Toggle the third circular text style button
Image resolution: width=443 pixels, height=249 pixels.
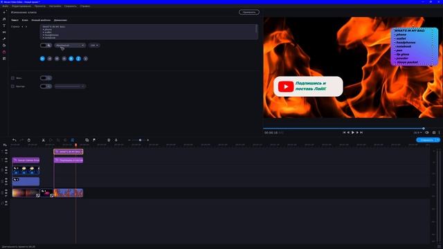[x=57, y=59]
